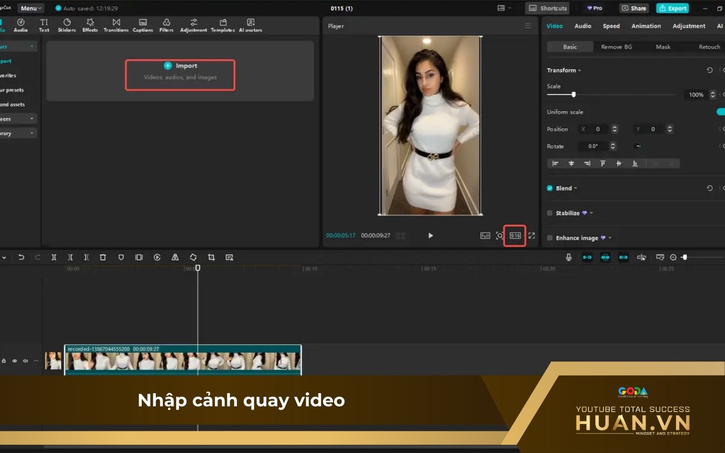
Task: Toggle Uniform scale off
Action: [721, 111]
